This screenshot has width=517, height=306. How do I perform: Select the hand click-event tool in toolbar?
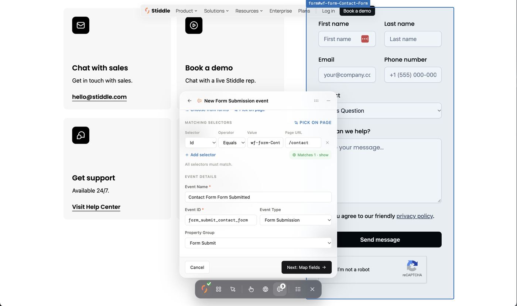251,289
